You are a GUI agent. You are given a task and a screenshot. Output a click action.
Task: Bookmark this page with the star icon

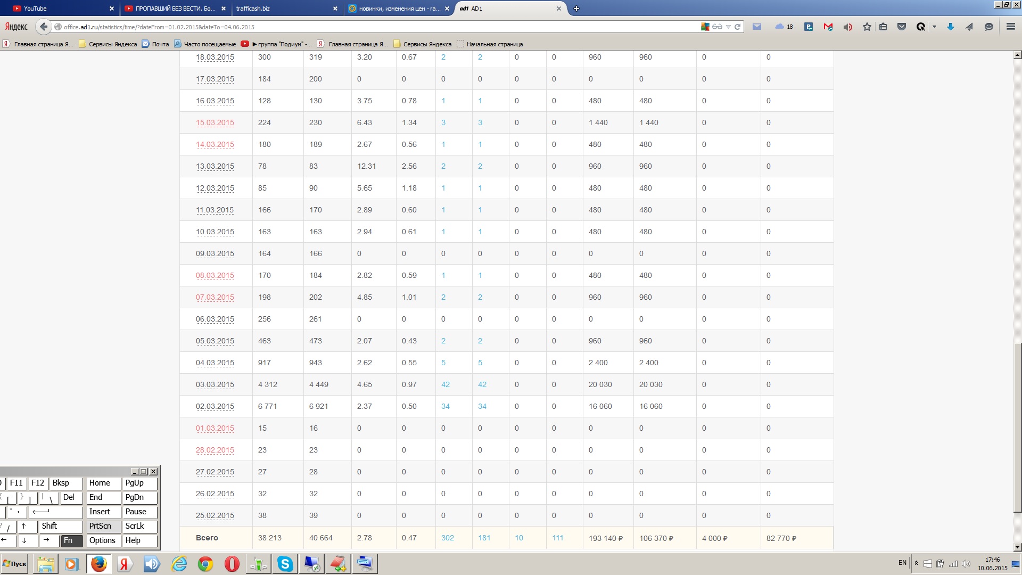(867, 27)
